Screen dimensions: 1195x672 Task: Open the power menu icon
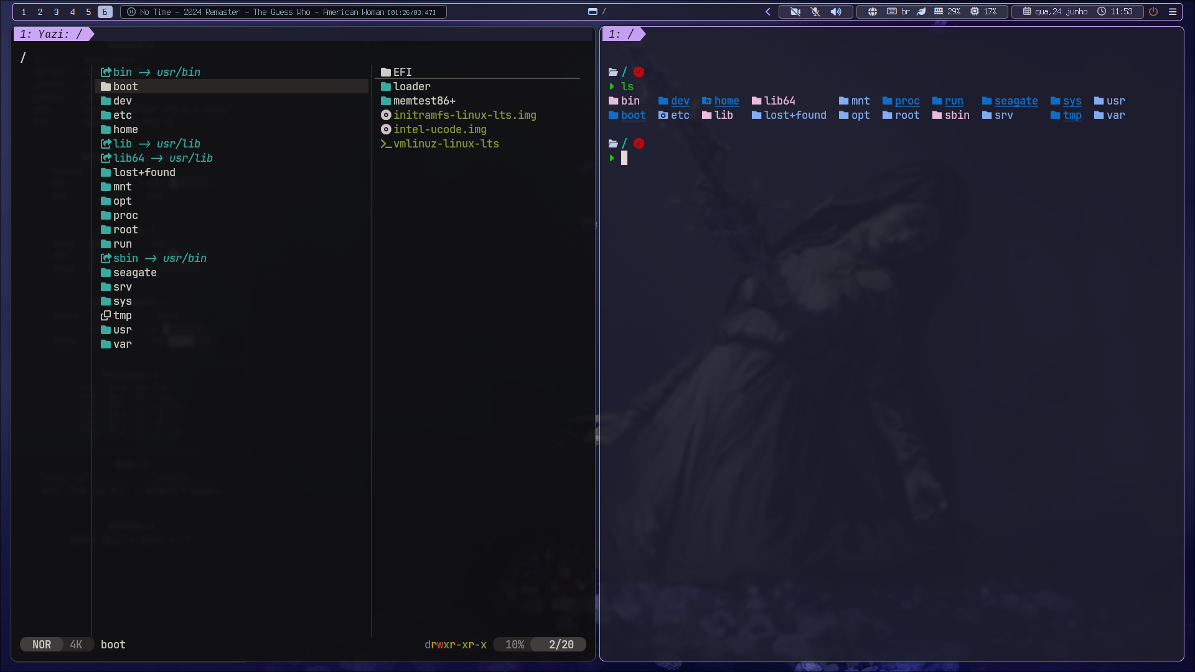(1153, 12)
